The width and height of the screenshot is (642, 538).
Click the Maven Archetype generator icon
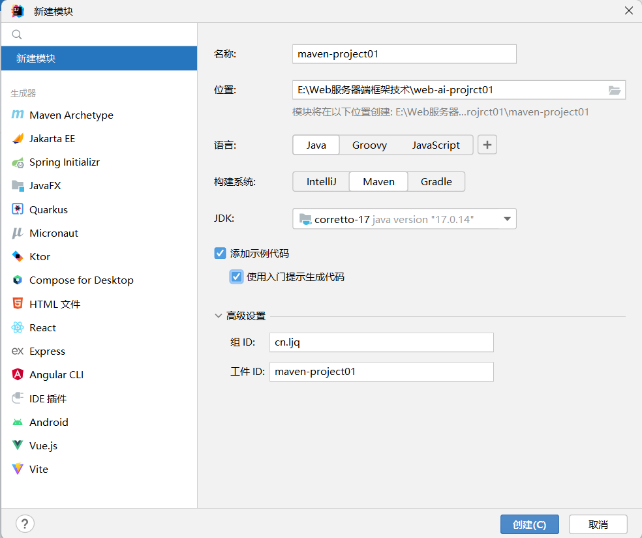18,115
